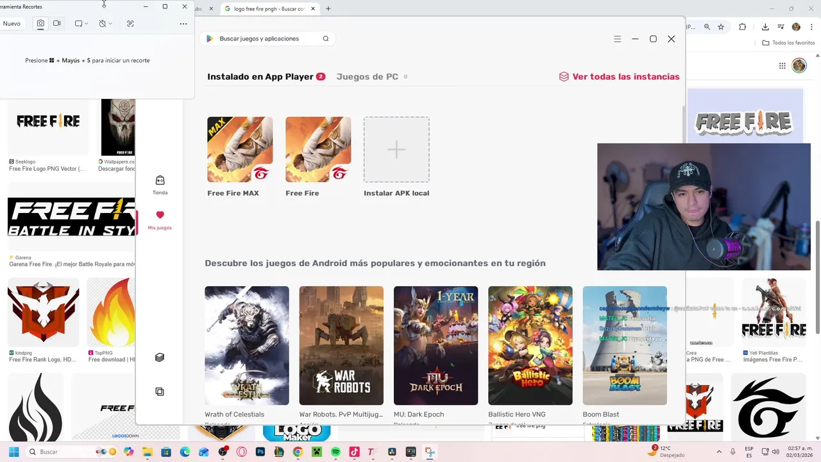Bookmark this page with star icon
Screen dimensions: 821x462
[721, 27]
